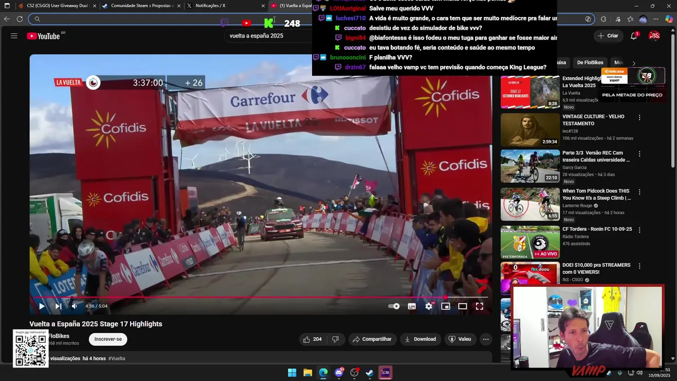Like the video with thumbs up

tap(312, 339)
